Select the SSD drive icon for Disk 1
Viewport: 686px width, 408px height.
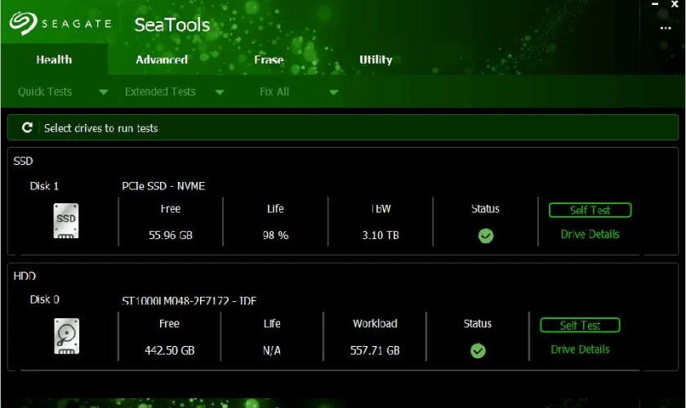tap(66, 221)
